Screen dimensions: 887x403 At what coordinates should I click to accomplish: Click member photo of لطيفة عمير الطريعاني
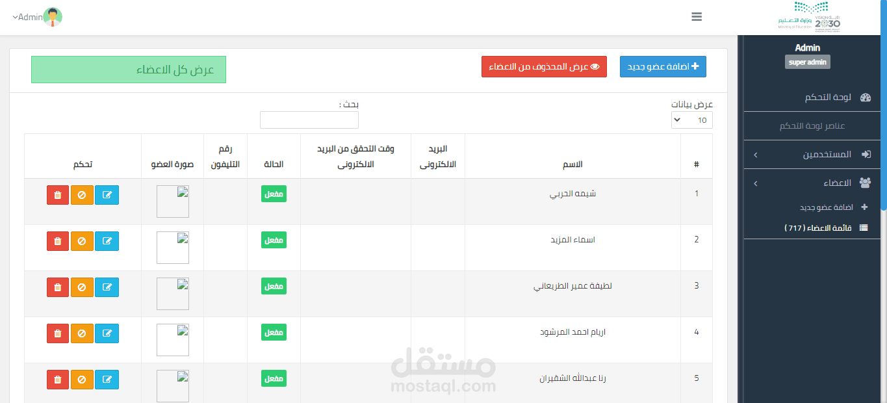pyautogui.click(x=173, y=294)
